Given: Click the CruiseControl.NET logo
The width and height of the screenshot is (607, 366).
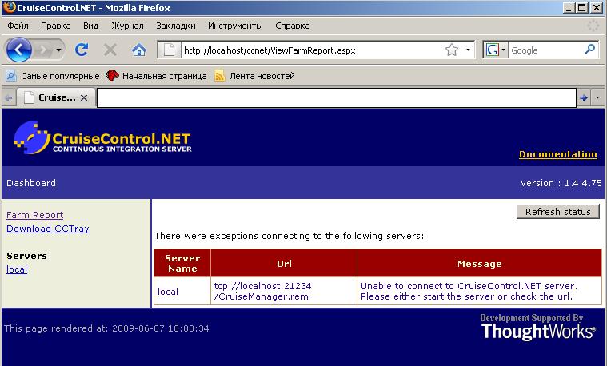Looking at the screenshot, I should (x=102, y=138).
